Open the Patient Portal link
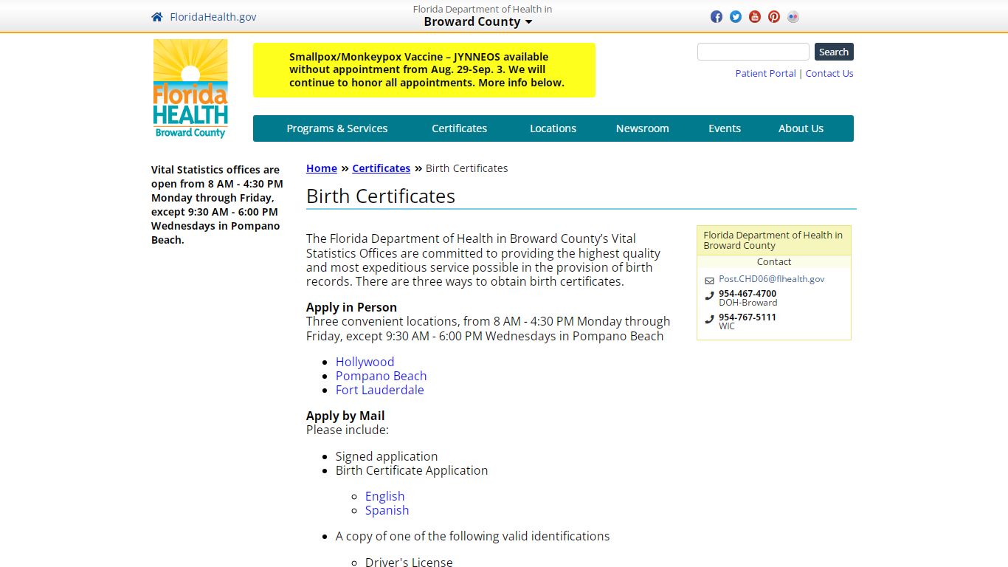1008x567 pixels. point(765,73)
